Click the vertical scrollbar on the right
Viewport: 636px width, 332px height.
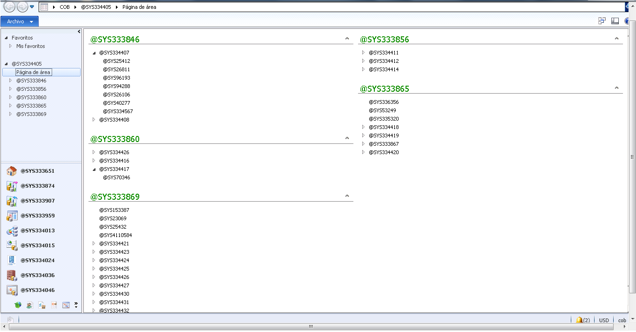pyautogui.click(x=633, y=157)
